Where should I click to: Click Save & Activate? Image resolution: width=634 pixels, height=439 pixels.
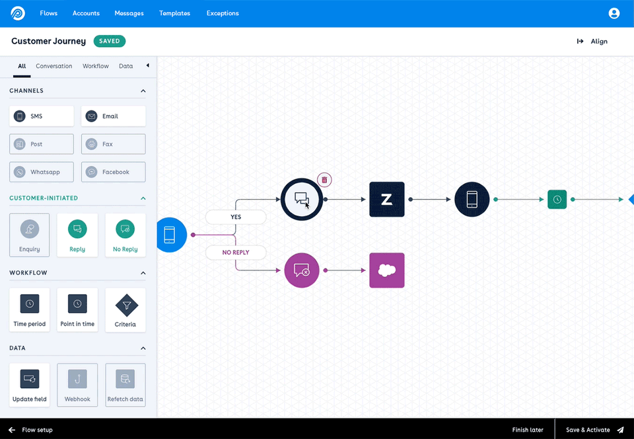coord(595,430)
